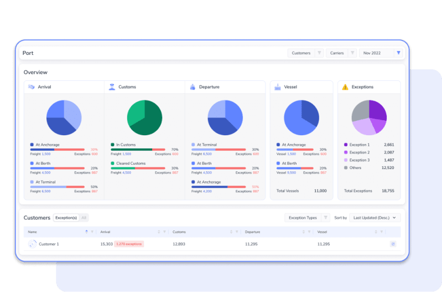This screenshot has width=442, height=292.
Task: Click the Customs card header
Action: [144, 87]
